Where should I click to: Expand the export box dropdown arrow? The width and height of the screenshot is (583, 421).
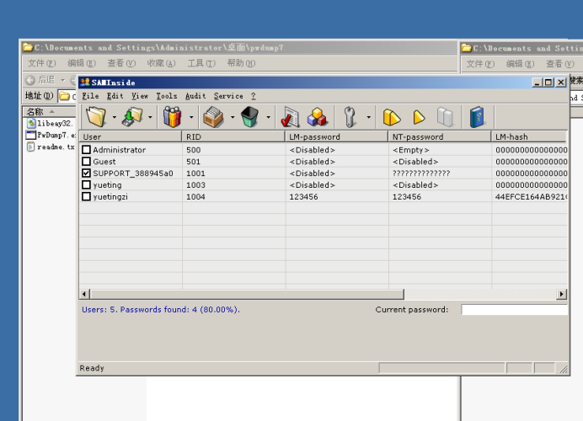(x=233, y=117)
